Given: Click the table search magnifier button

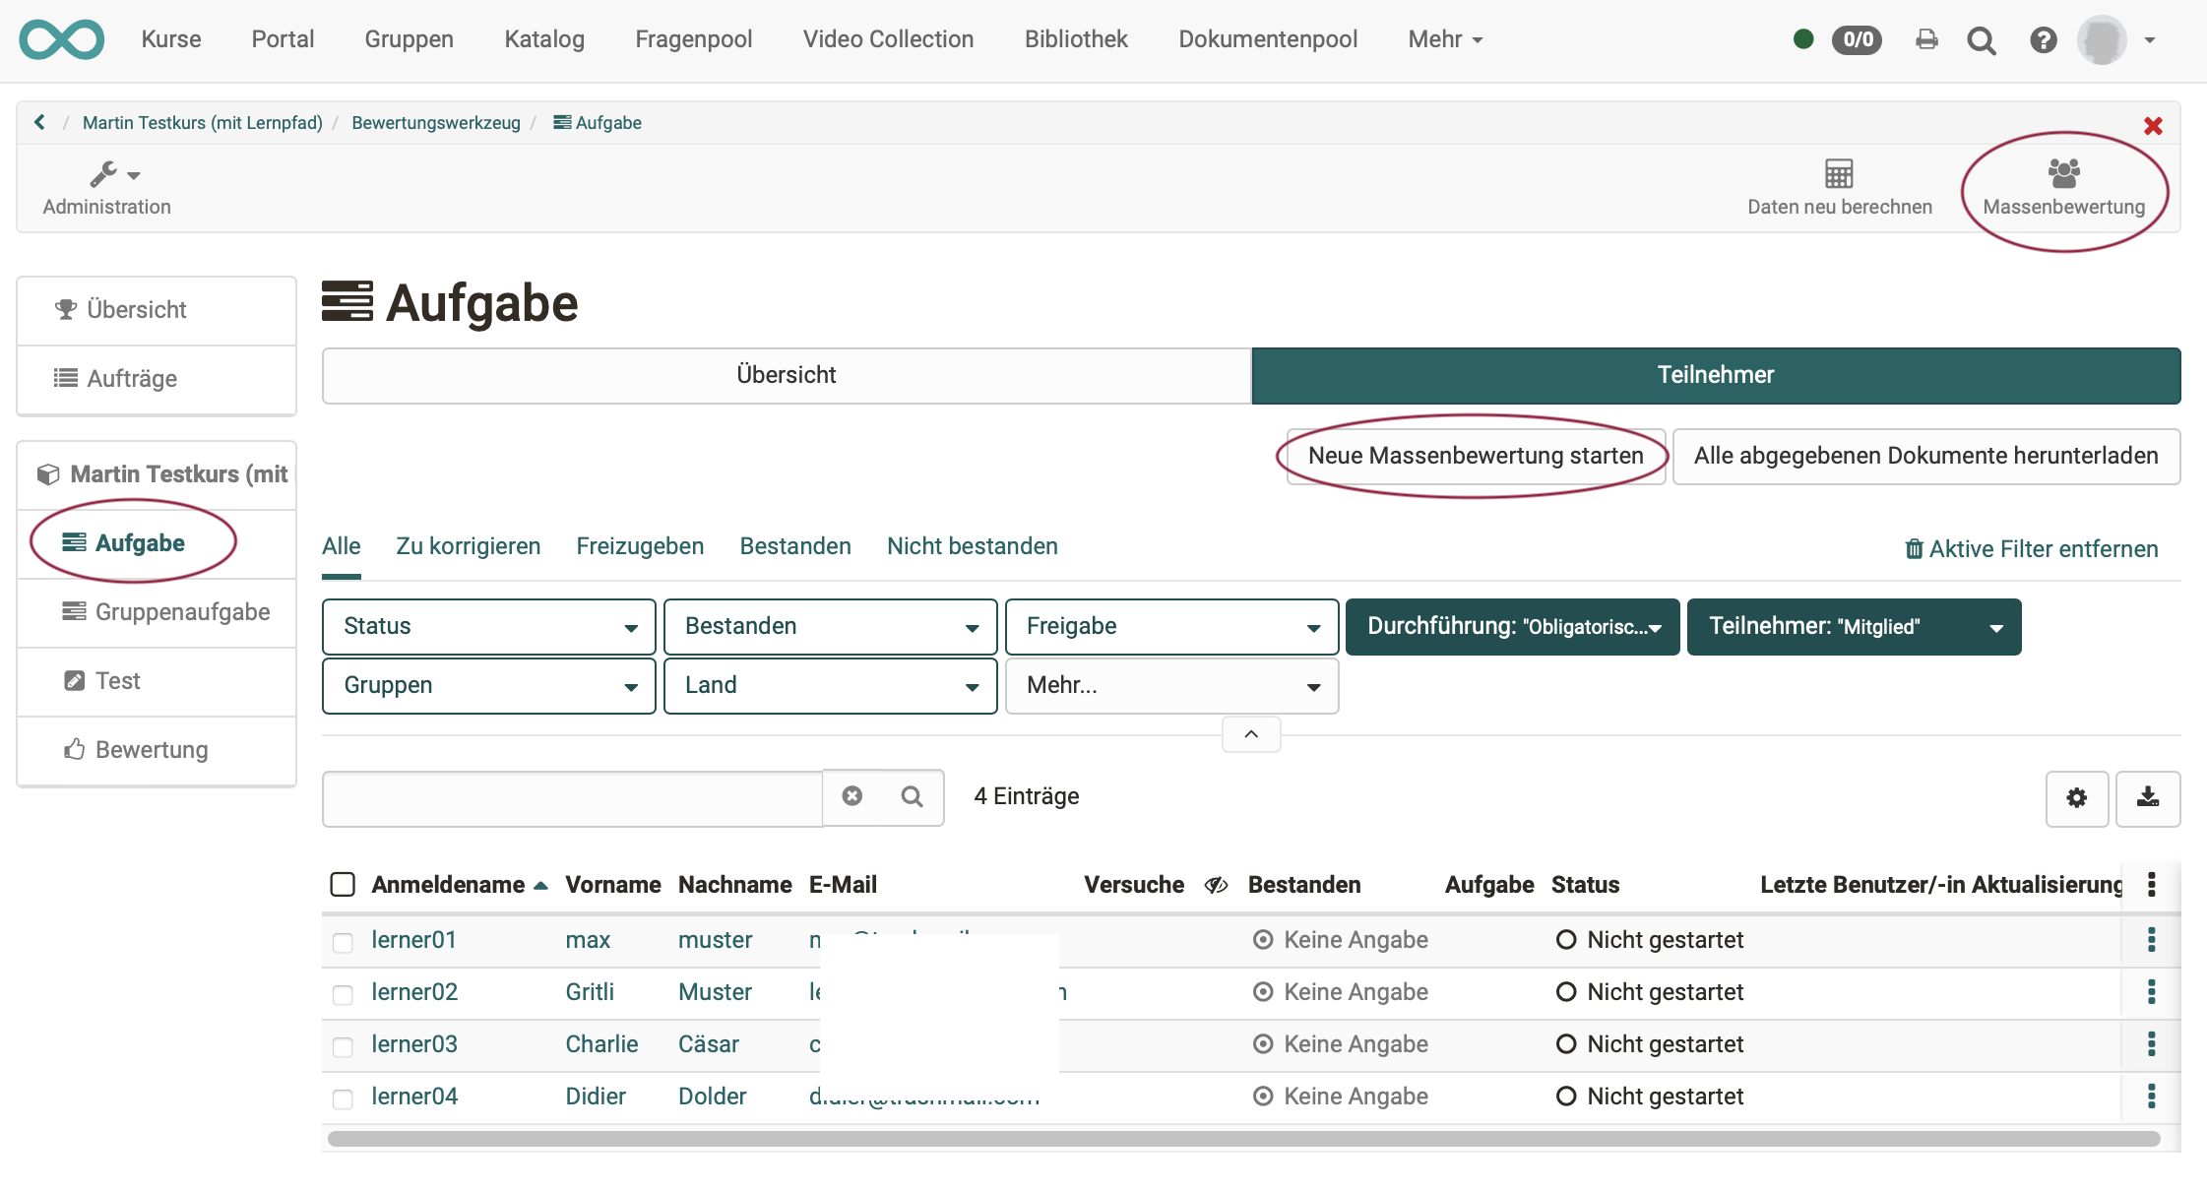Looking at the screenshot, I should tap(913, 796).
